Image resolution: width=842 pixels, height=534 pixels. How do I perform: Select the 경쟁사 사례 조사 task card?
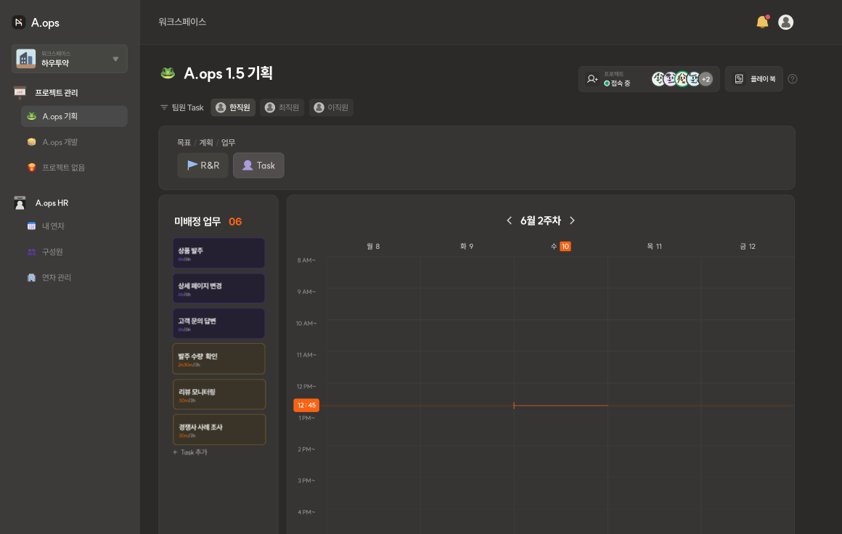click(x=219, y=430)
